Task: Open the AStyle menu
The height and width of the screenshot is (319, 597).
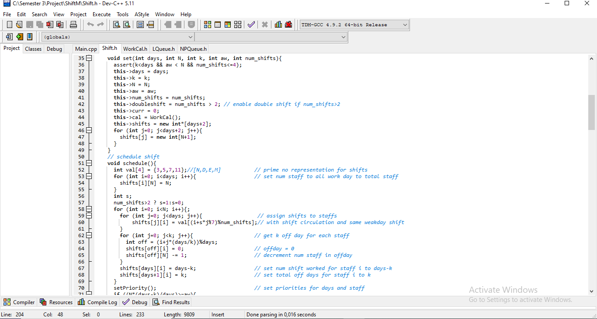Action: point(142,14)
